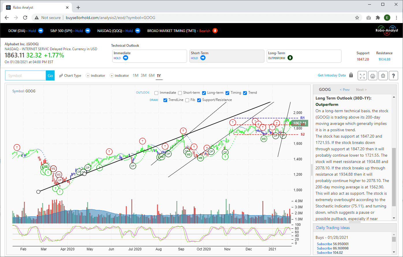The image size is (403, 257).
Task: Open the Get Intraday Data link
Action: 332,75
